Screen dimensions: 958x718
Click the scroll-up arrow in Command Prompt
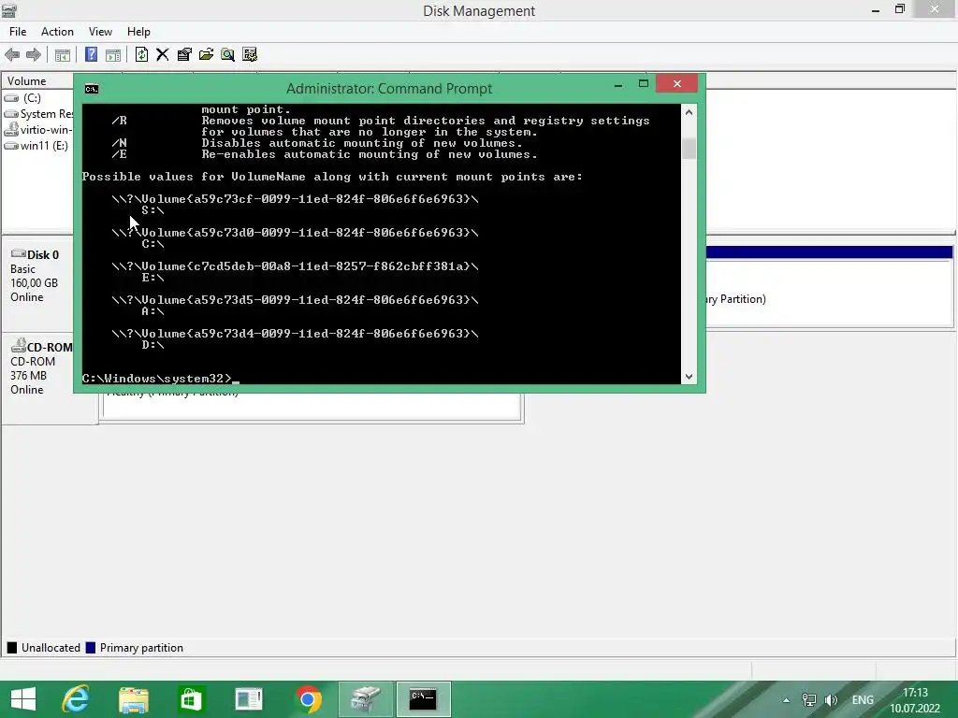click(x=689, y=112)
